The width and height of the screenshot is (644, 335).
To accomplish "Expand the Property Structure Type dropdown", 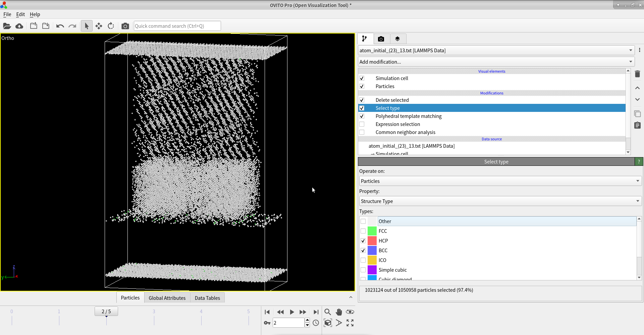I will [500, 201].
